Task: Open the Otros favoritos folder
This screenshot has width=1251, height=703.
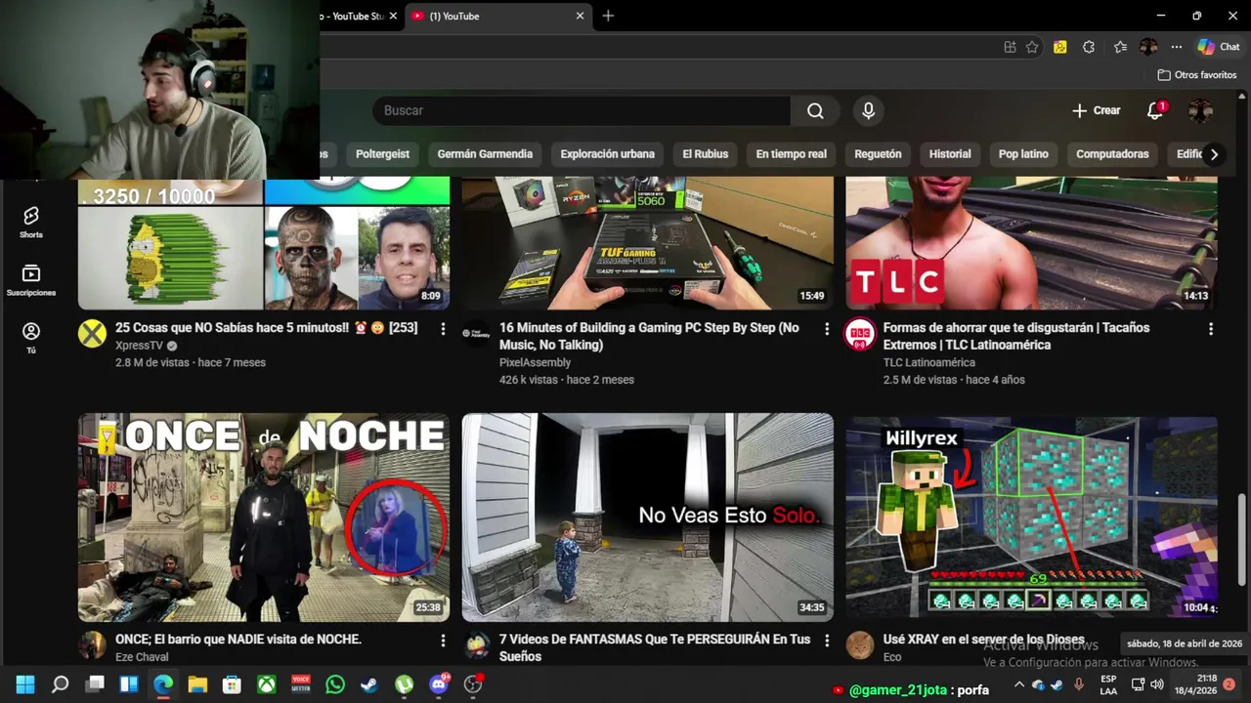Action: point(1197,75)
